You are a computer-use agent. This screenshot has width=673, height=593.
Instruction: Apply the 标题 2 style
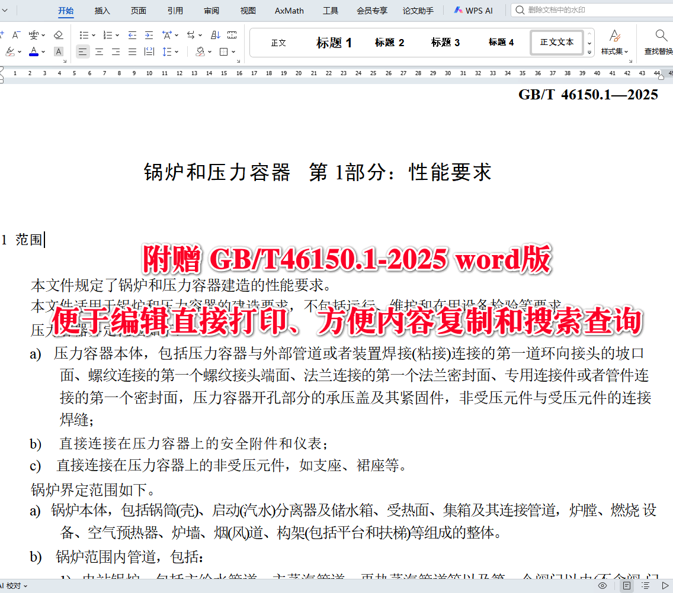(390, 43)
